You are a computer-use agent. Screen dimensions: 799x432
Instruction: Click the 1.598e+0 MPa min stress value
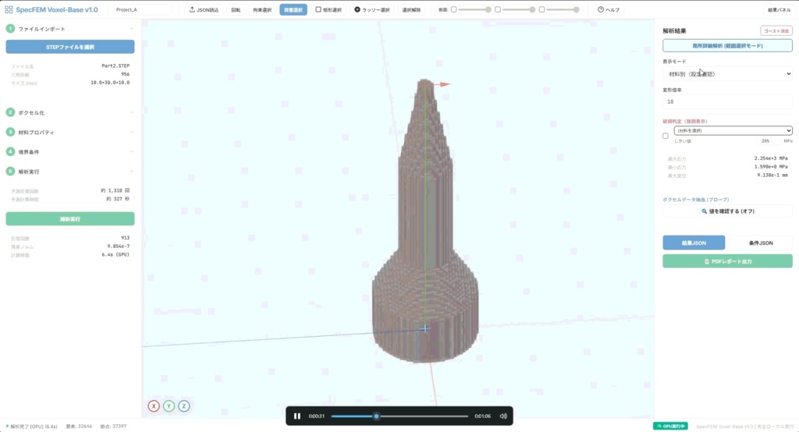[x=771, y=167]
